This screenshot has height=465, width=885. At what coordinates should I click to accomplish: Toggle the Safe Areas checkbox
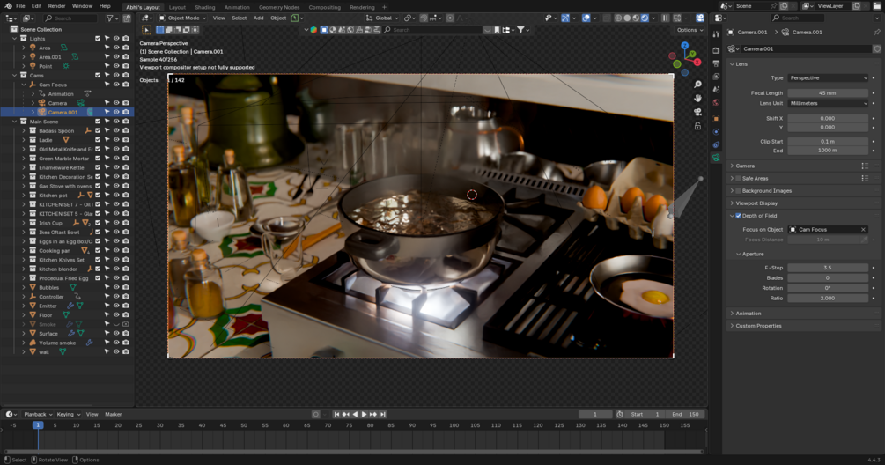[x=738, y=178]
